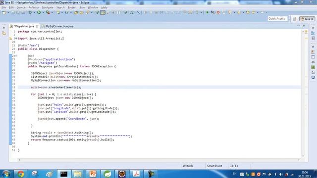Close the Dispatcher.java tab
317x178 pixels.
37,26
